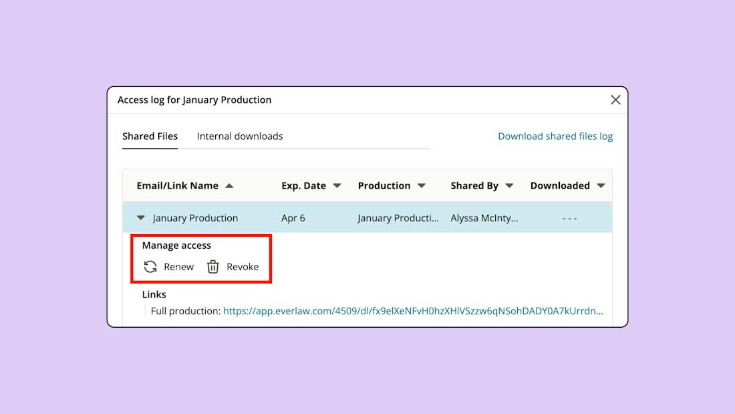Screen dimensions: 735x414
Task: Switch to the Shared Files tab
Action: pyautogui.click(x=150, y=136)
